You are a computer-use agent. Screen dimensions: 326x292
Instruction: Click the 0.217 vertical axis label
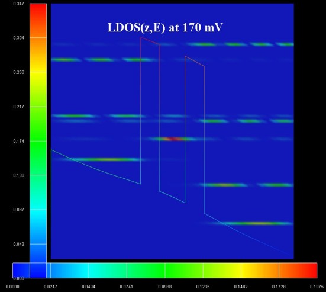coord(18,107)
